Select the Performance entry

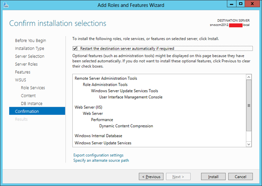[102, 120]
